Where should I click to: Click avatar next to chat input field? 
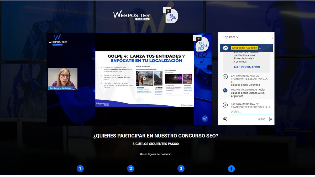point(225,105)
